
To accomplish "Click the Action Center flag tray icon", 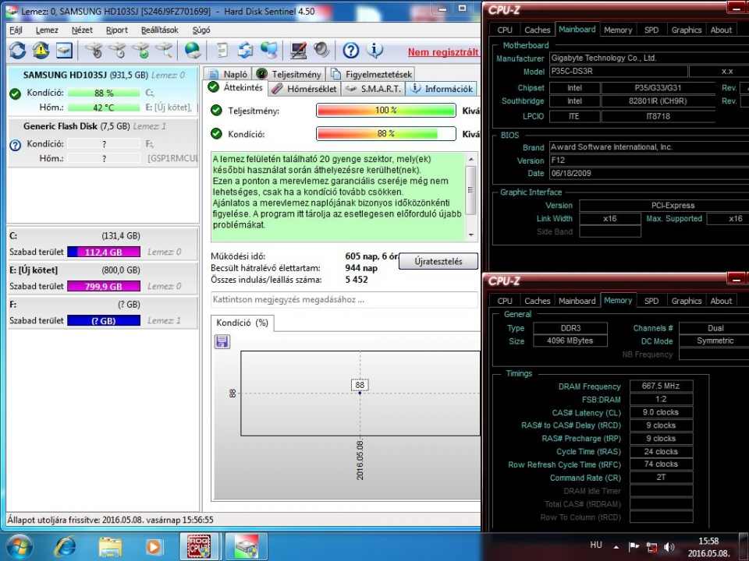I will (x=634, y=547).
